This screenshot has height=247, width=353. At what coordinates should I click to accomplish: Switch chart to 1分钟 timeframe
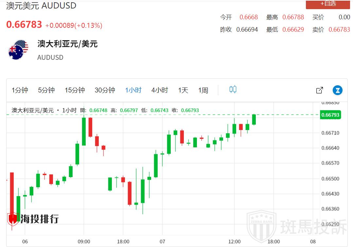tap(20, 90)
